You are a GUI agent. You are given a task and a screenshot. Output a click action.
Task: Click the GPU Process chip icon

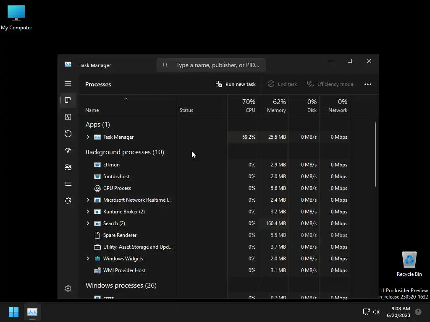click(97, 188)
